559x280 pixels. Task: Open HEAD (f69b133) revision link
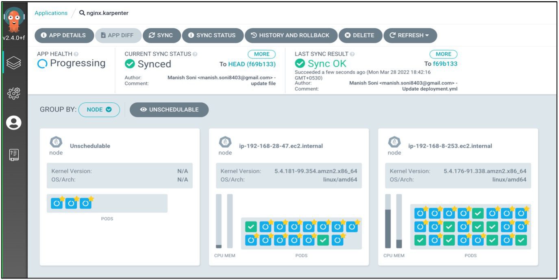[252, 64]
